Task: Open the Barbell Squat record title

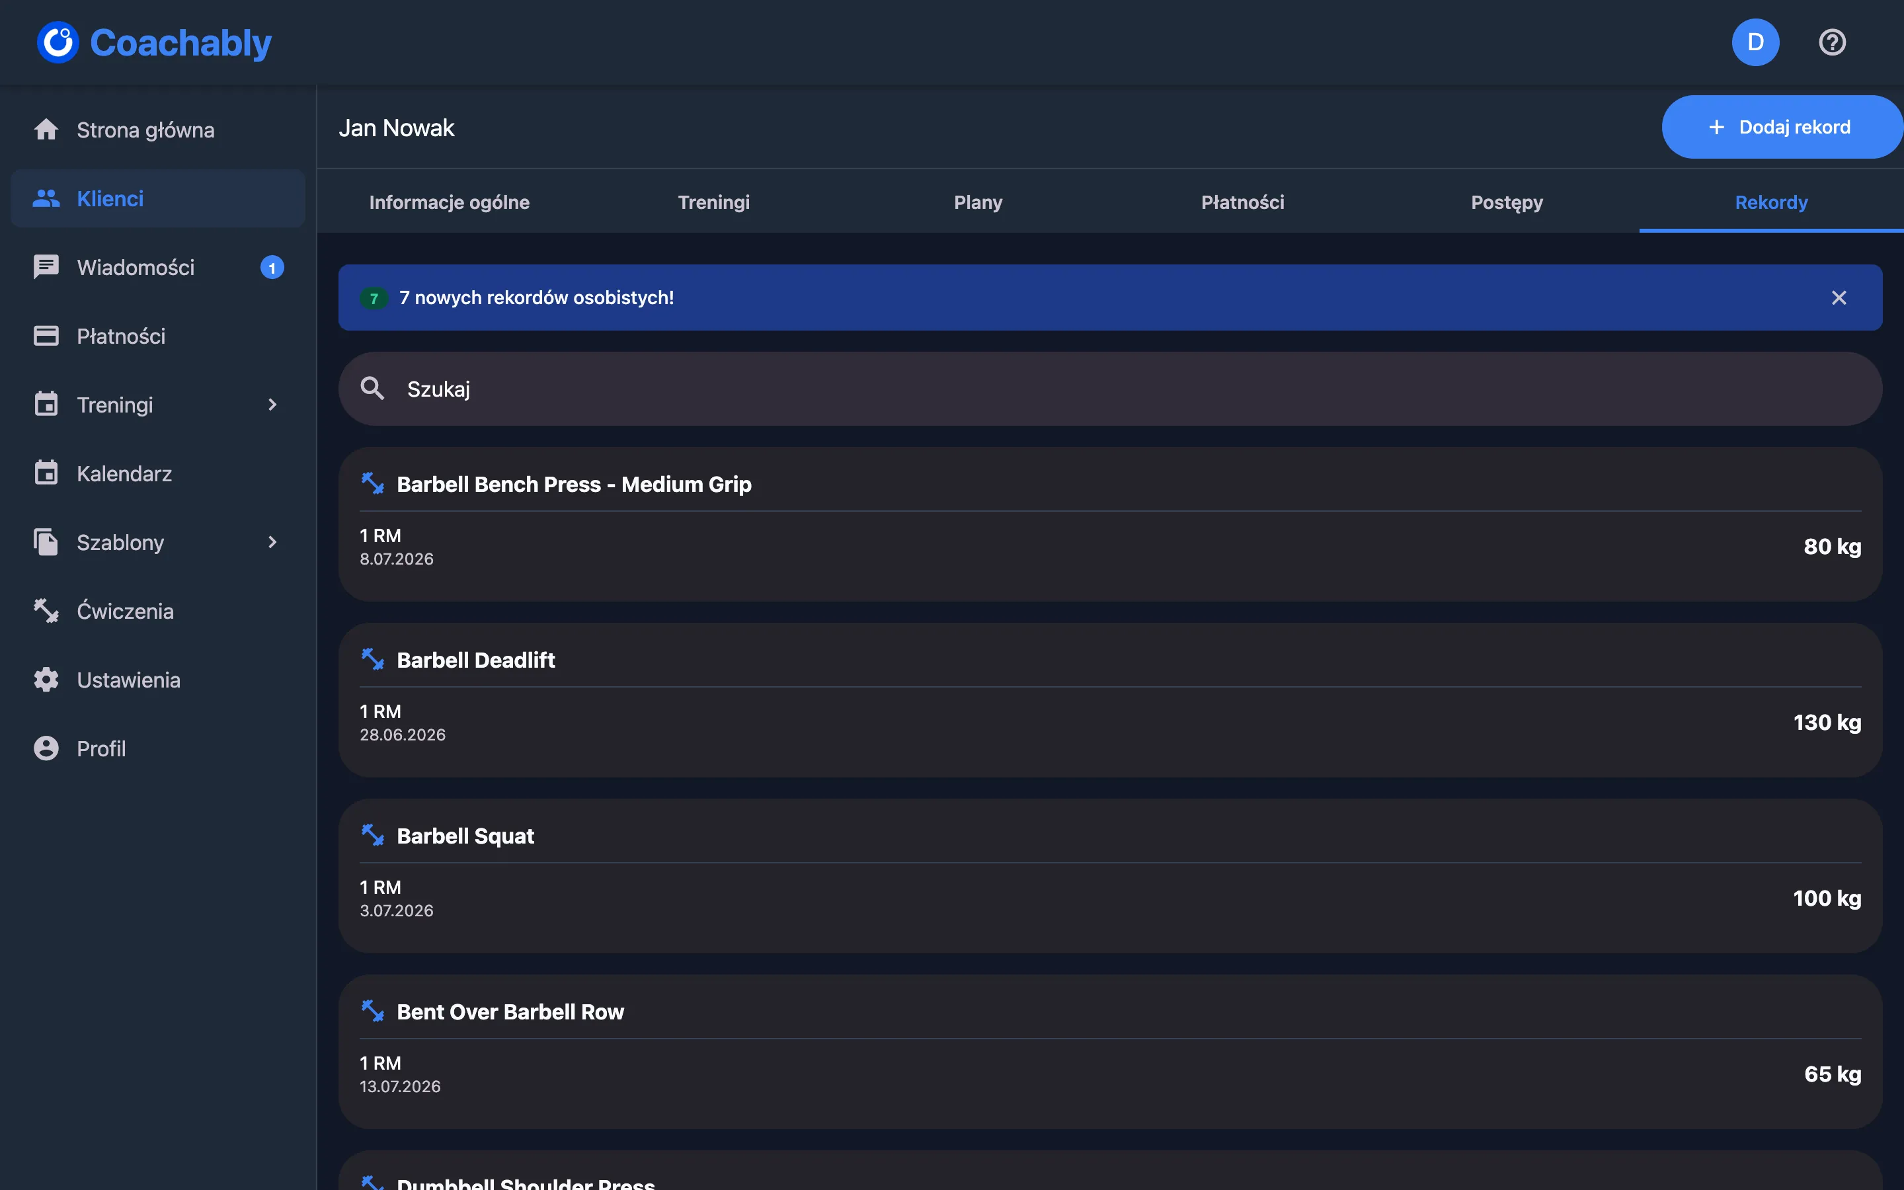Action: coord(465,836)
